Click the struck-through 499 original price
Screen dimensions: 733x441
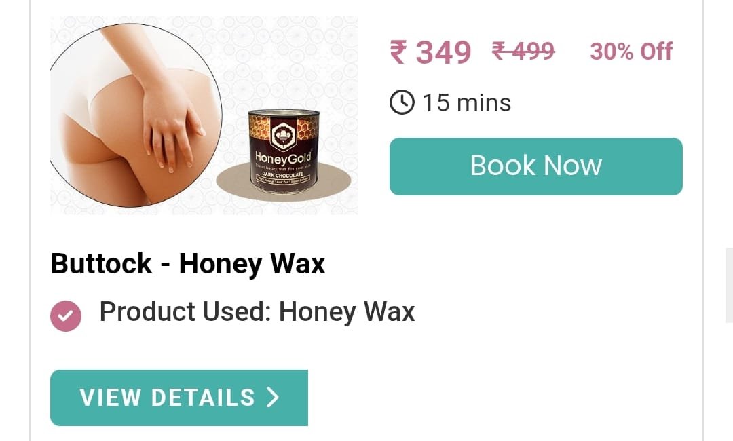(x=523, y=51)
